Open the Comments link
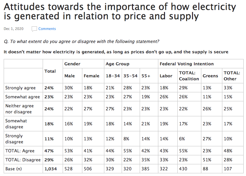The height and width of the screenshot is (176, 246). [x=47, y=29]
